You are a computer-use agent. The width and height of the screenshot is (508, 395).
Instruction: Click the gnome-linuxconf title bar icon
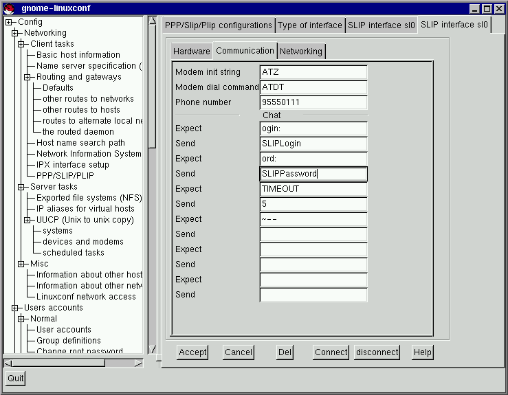tap(9, 8)
